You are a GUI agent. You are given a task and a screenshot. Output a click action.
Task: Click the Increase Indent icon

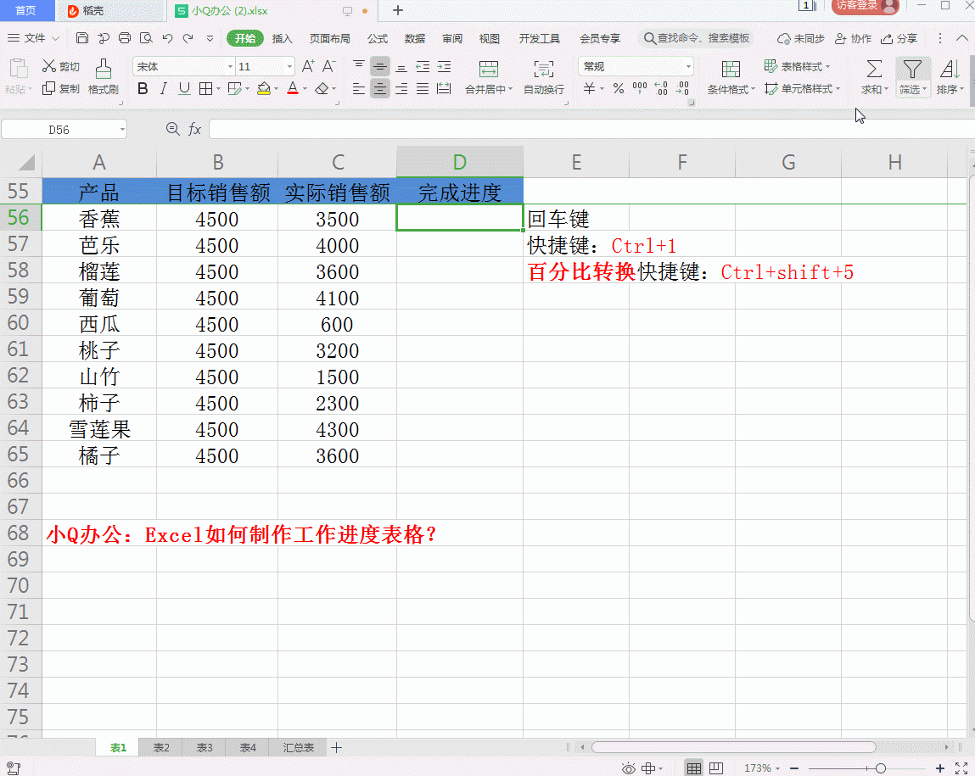444,66
